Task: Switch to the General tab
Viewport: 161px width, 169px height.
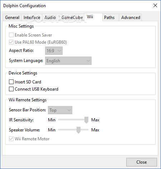Action: click(12, 18)
